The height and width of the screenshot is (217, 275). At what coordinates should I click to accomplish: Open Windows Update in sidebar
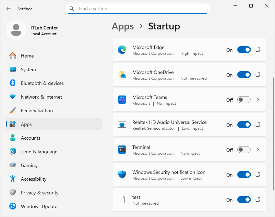coord(39,206)
